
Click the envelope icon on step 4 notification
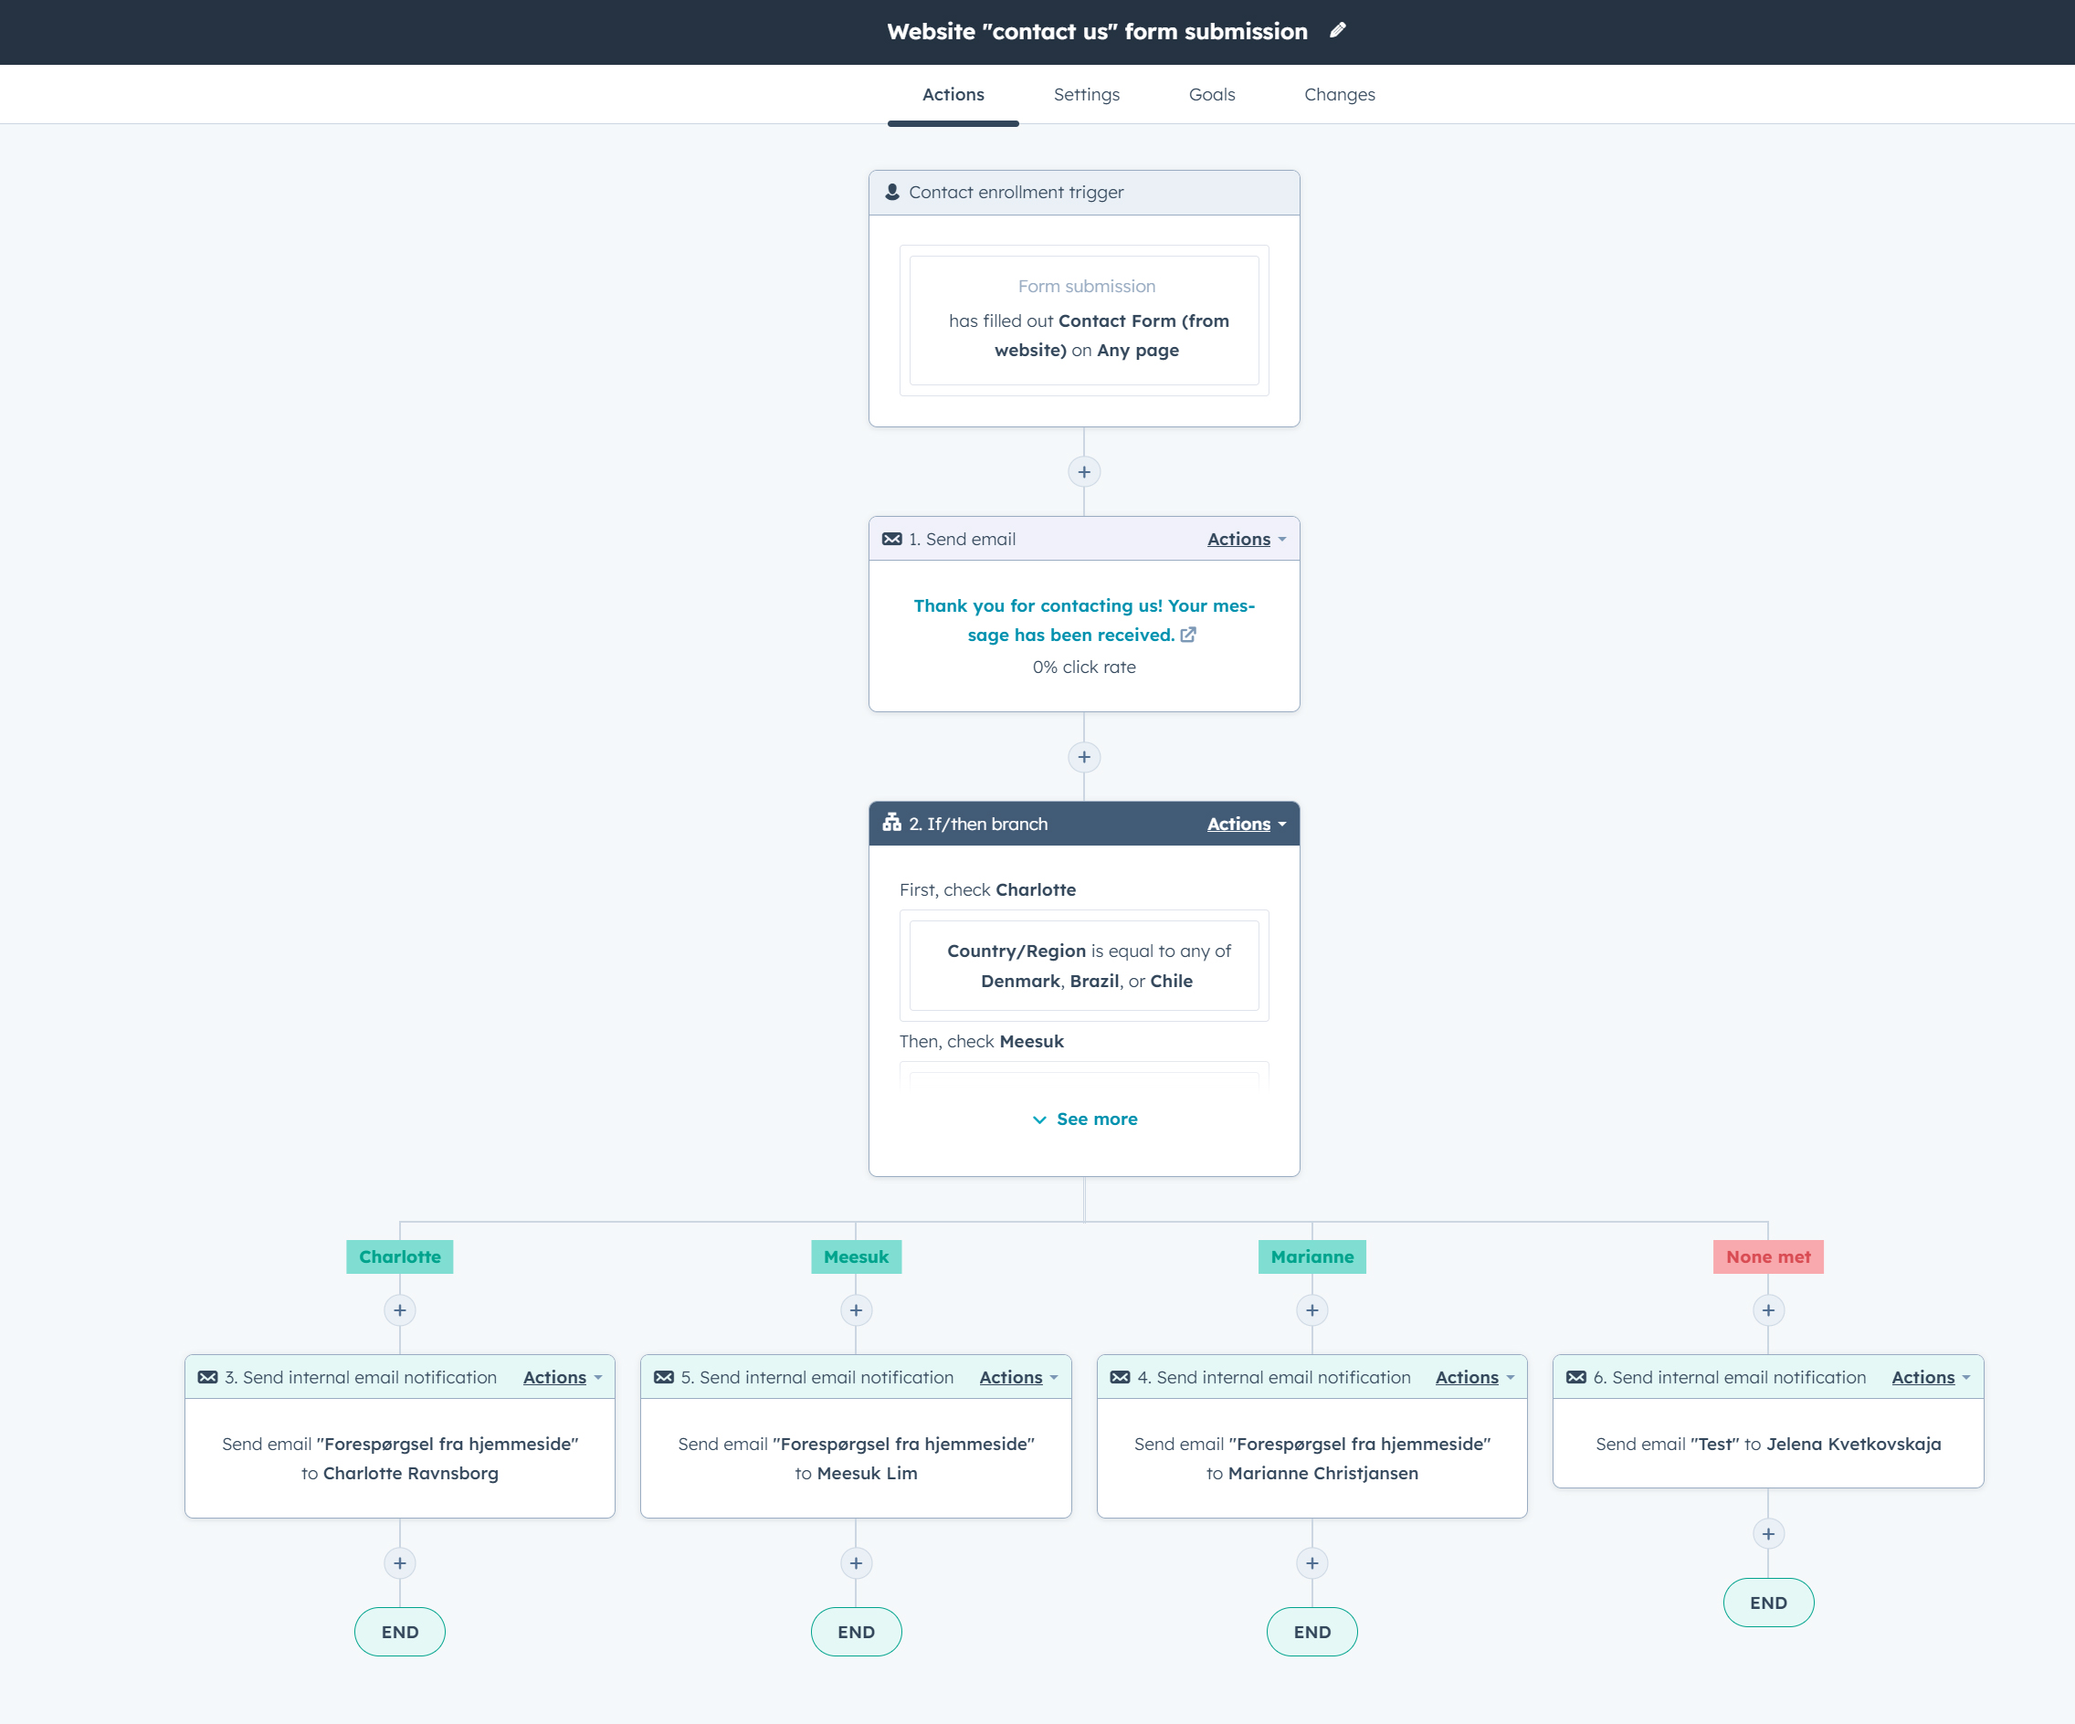coord(1120,1376)
